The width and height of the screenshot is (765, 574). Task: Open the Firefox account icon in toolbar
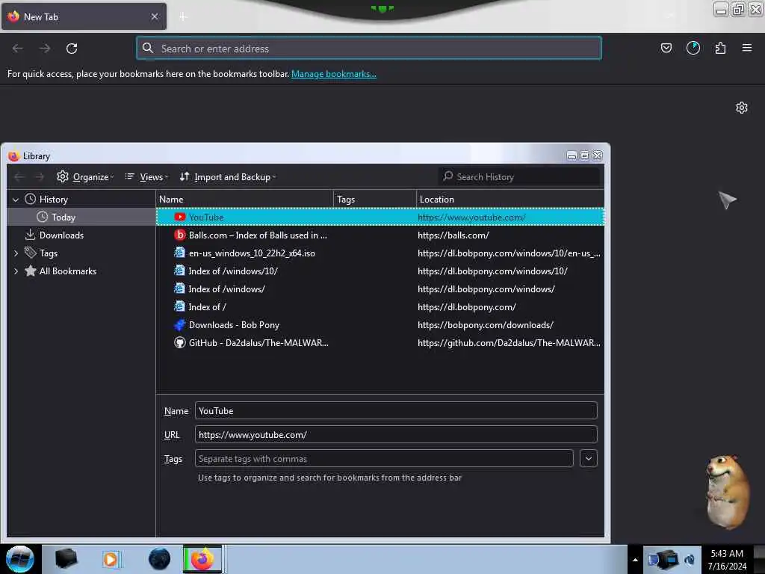693,48
